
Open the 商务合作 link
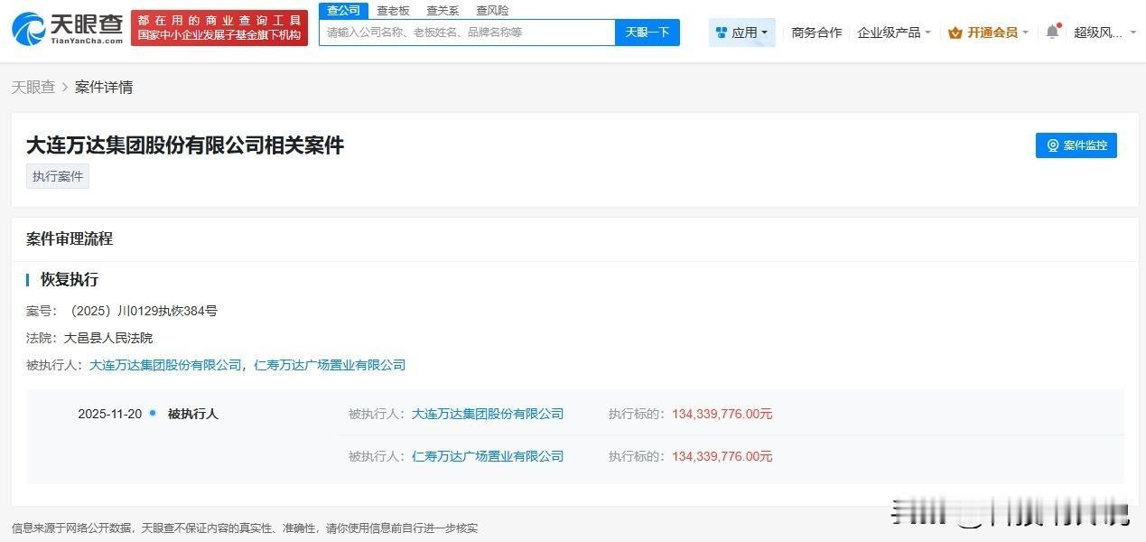click(x=816, y=33)
